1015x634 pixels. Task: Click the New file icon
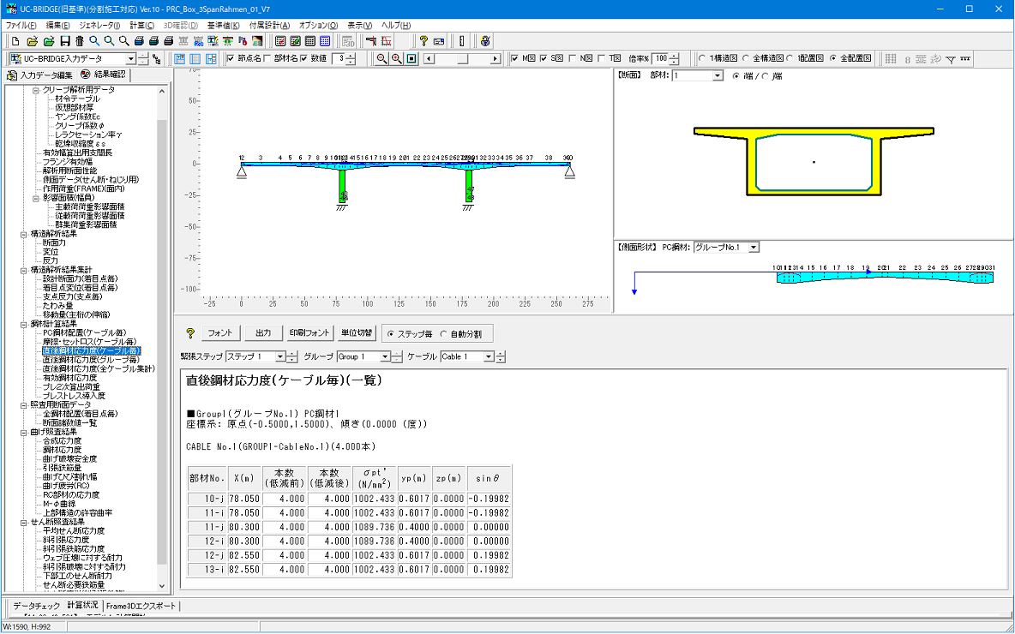(16, 41)
